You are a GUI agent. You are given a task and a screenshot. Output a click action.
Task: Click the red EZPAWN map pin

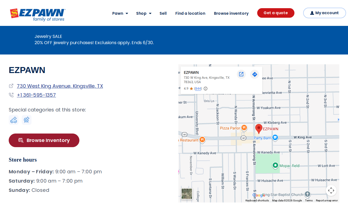259,129
